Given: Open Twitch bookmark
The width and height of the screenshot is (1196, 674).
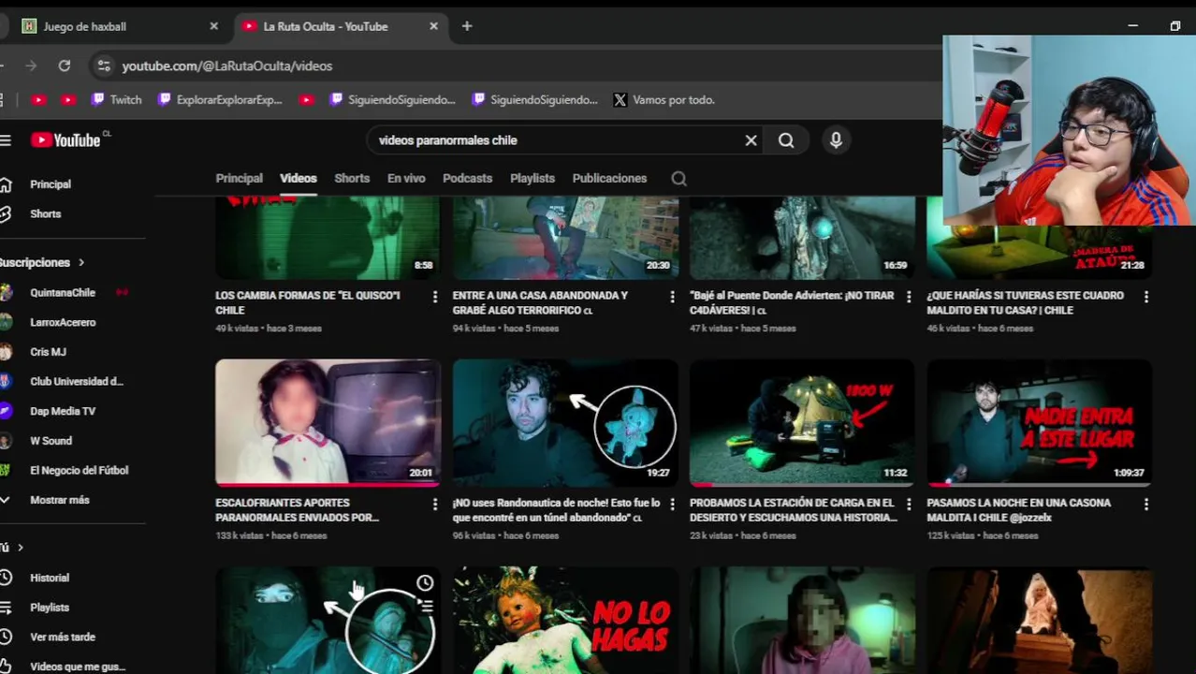Looking at the screenshot, I should 117,99.
